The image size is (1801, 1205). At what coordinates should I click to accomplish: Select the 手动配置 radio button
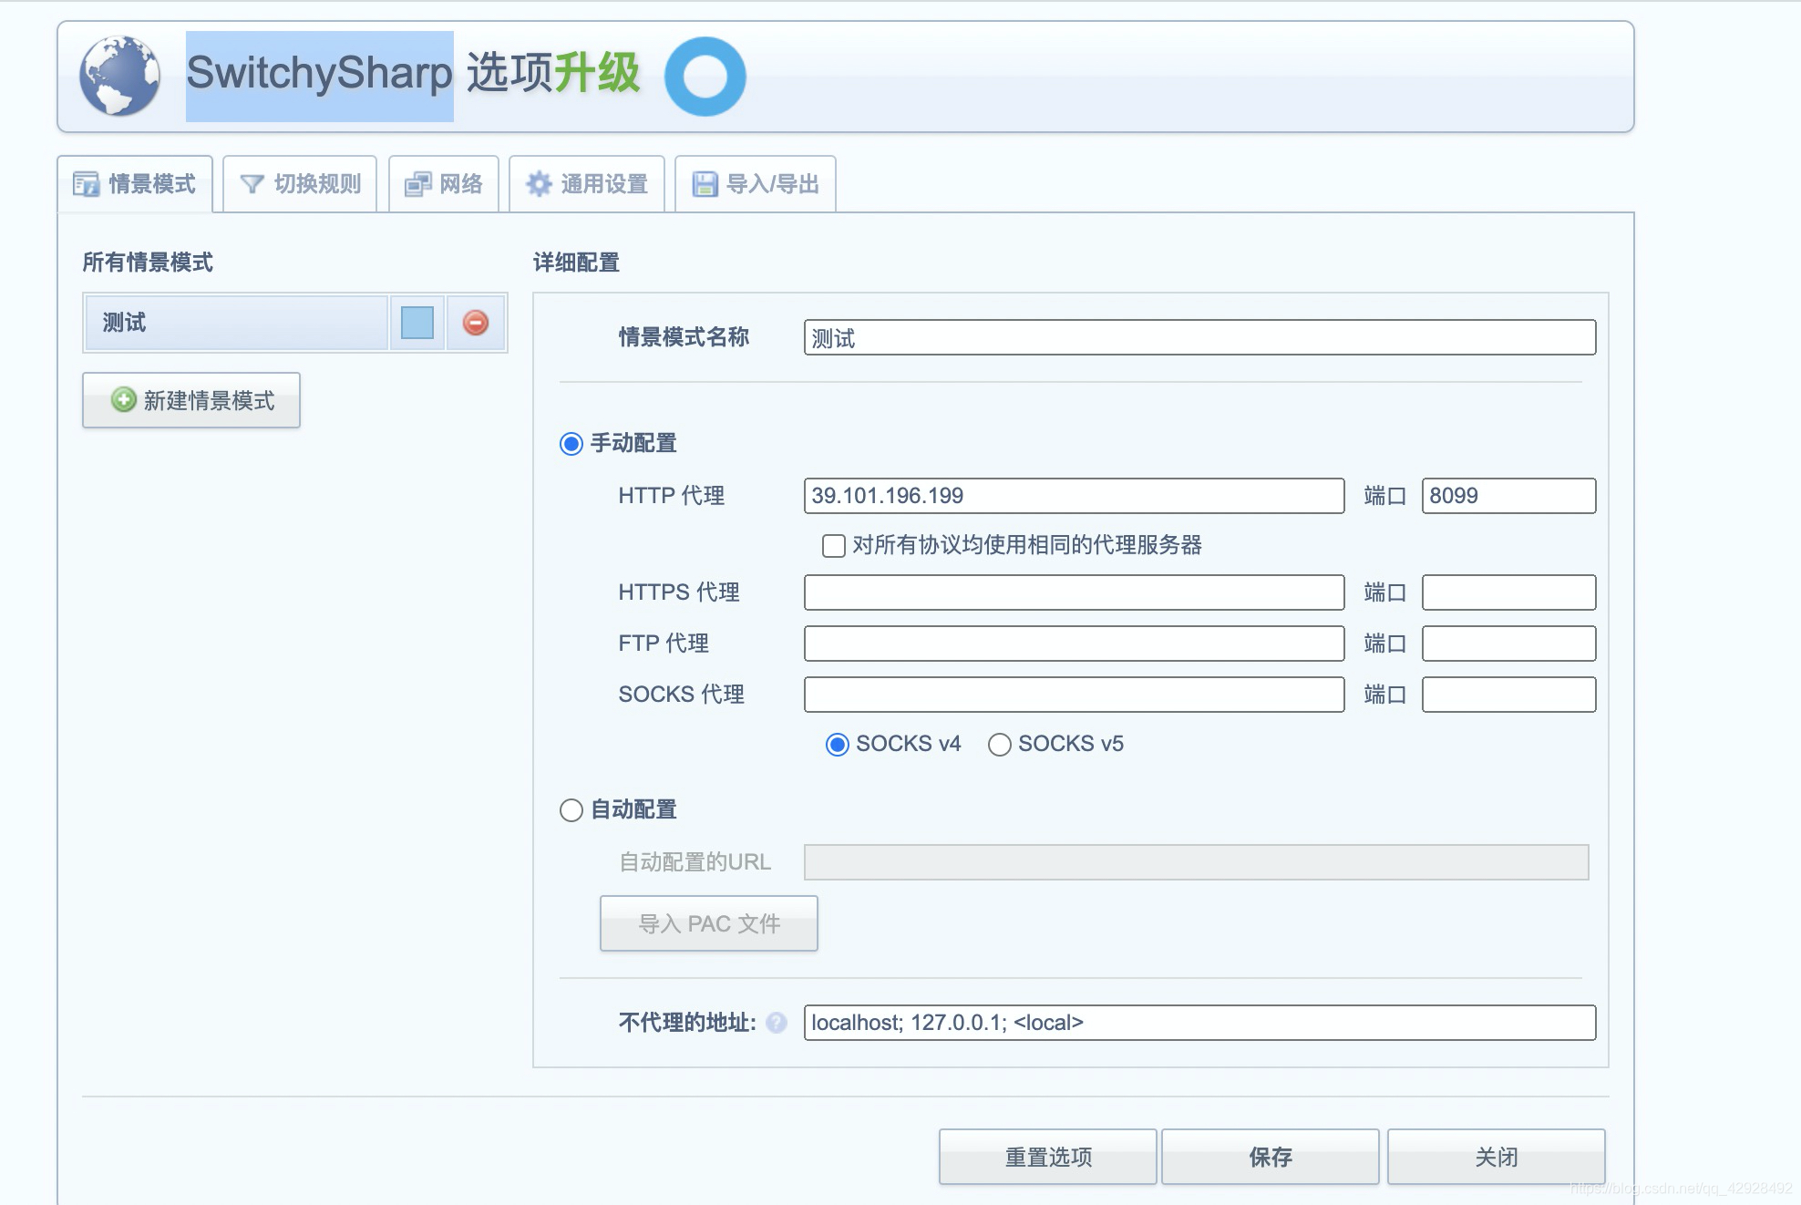coord(571,444)
